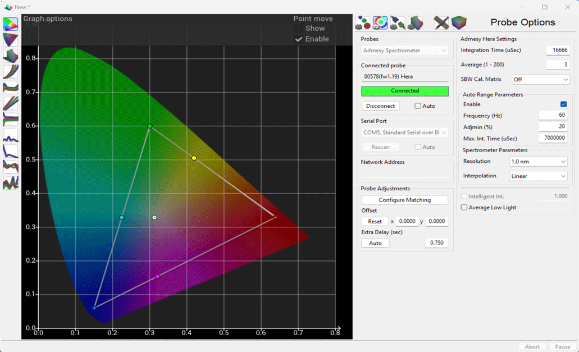Open the RGB color cube icon
Viewport: 579px width, 352px height.
click(x=459, y=23)
